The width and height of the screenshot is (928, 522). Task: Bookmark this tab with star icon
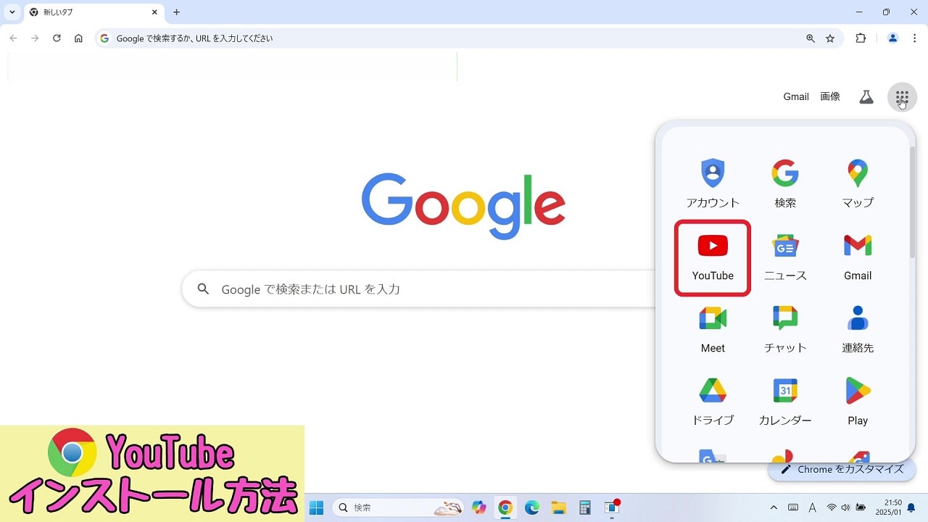point(830,38)
